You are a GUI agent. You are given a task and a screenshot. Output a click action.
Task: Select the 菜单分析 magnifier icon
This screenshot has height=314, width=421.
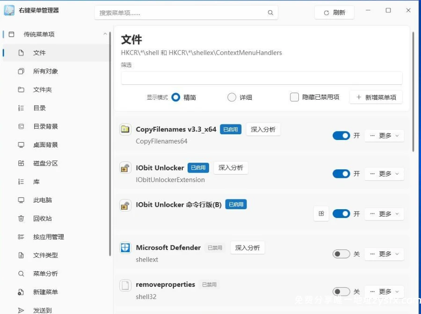[21, 273]
